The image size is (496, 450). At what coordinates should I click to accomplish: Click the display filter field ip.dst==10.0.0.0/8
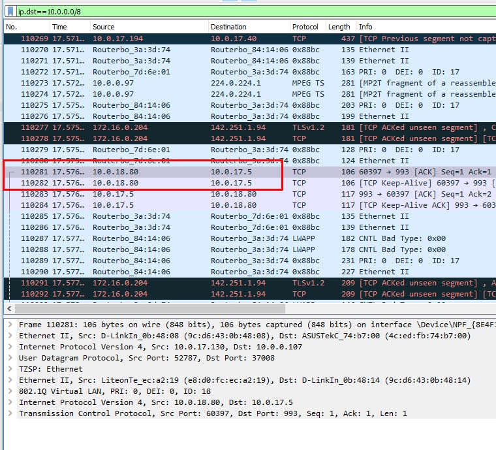[x=256, y=12]
